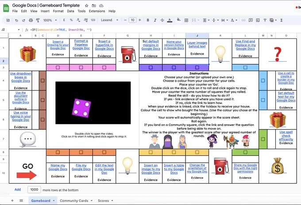301x205 pixels.
Task: Click the undo icon
Action: pos(16,20)
